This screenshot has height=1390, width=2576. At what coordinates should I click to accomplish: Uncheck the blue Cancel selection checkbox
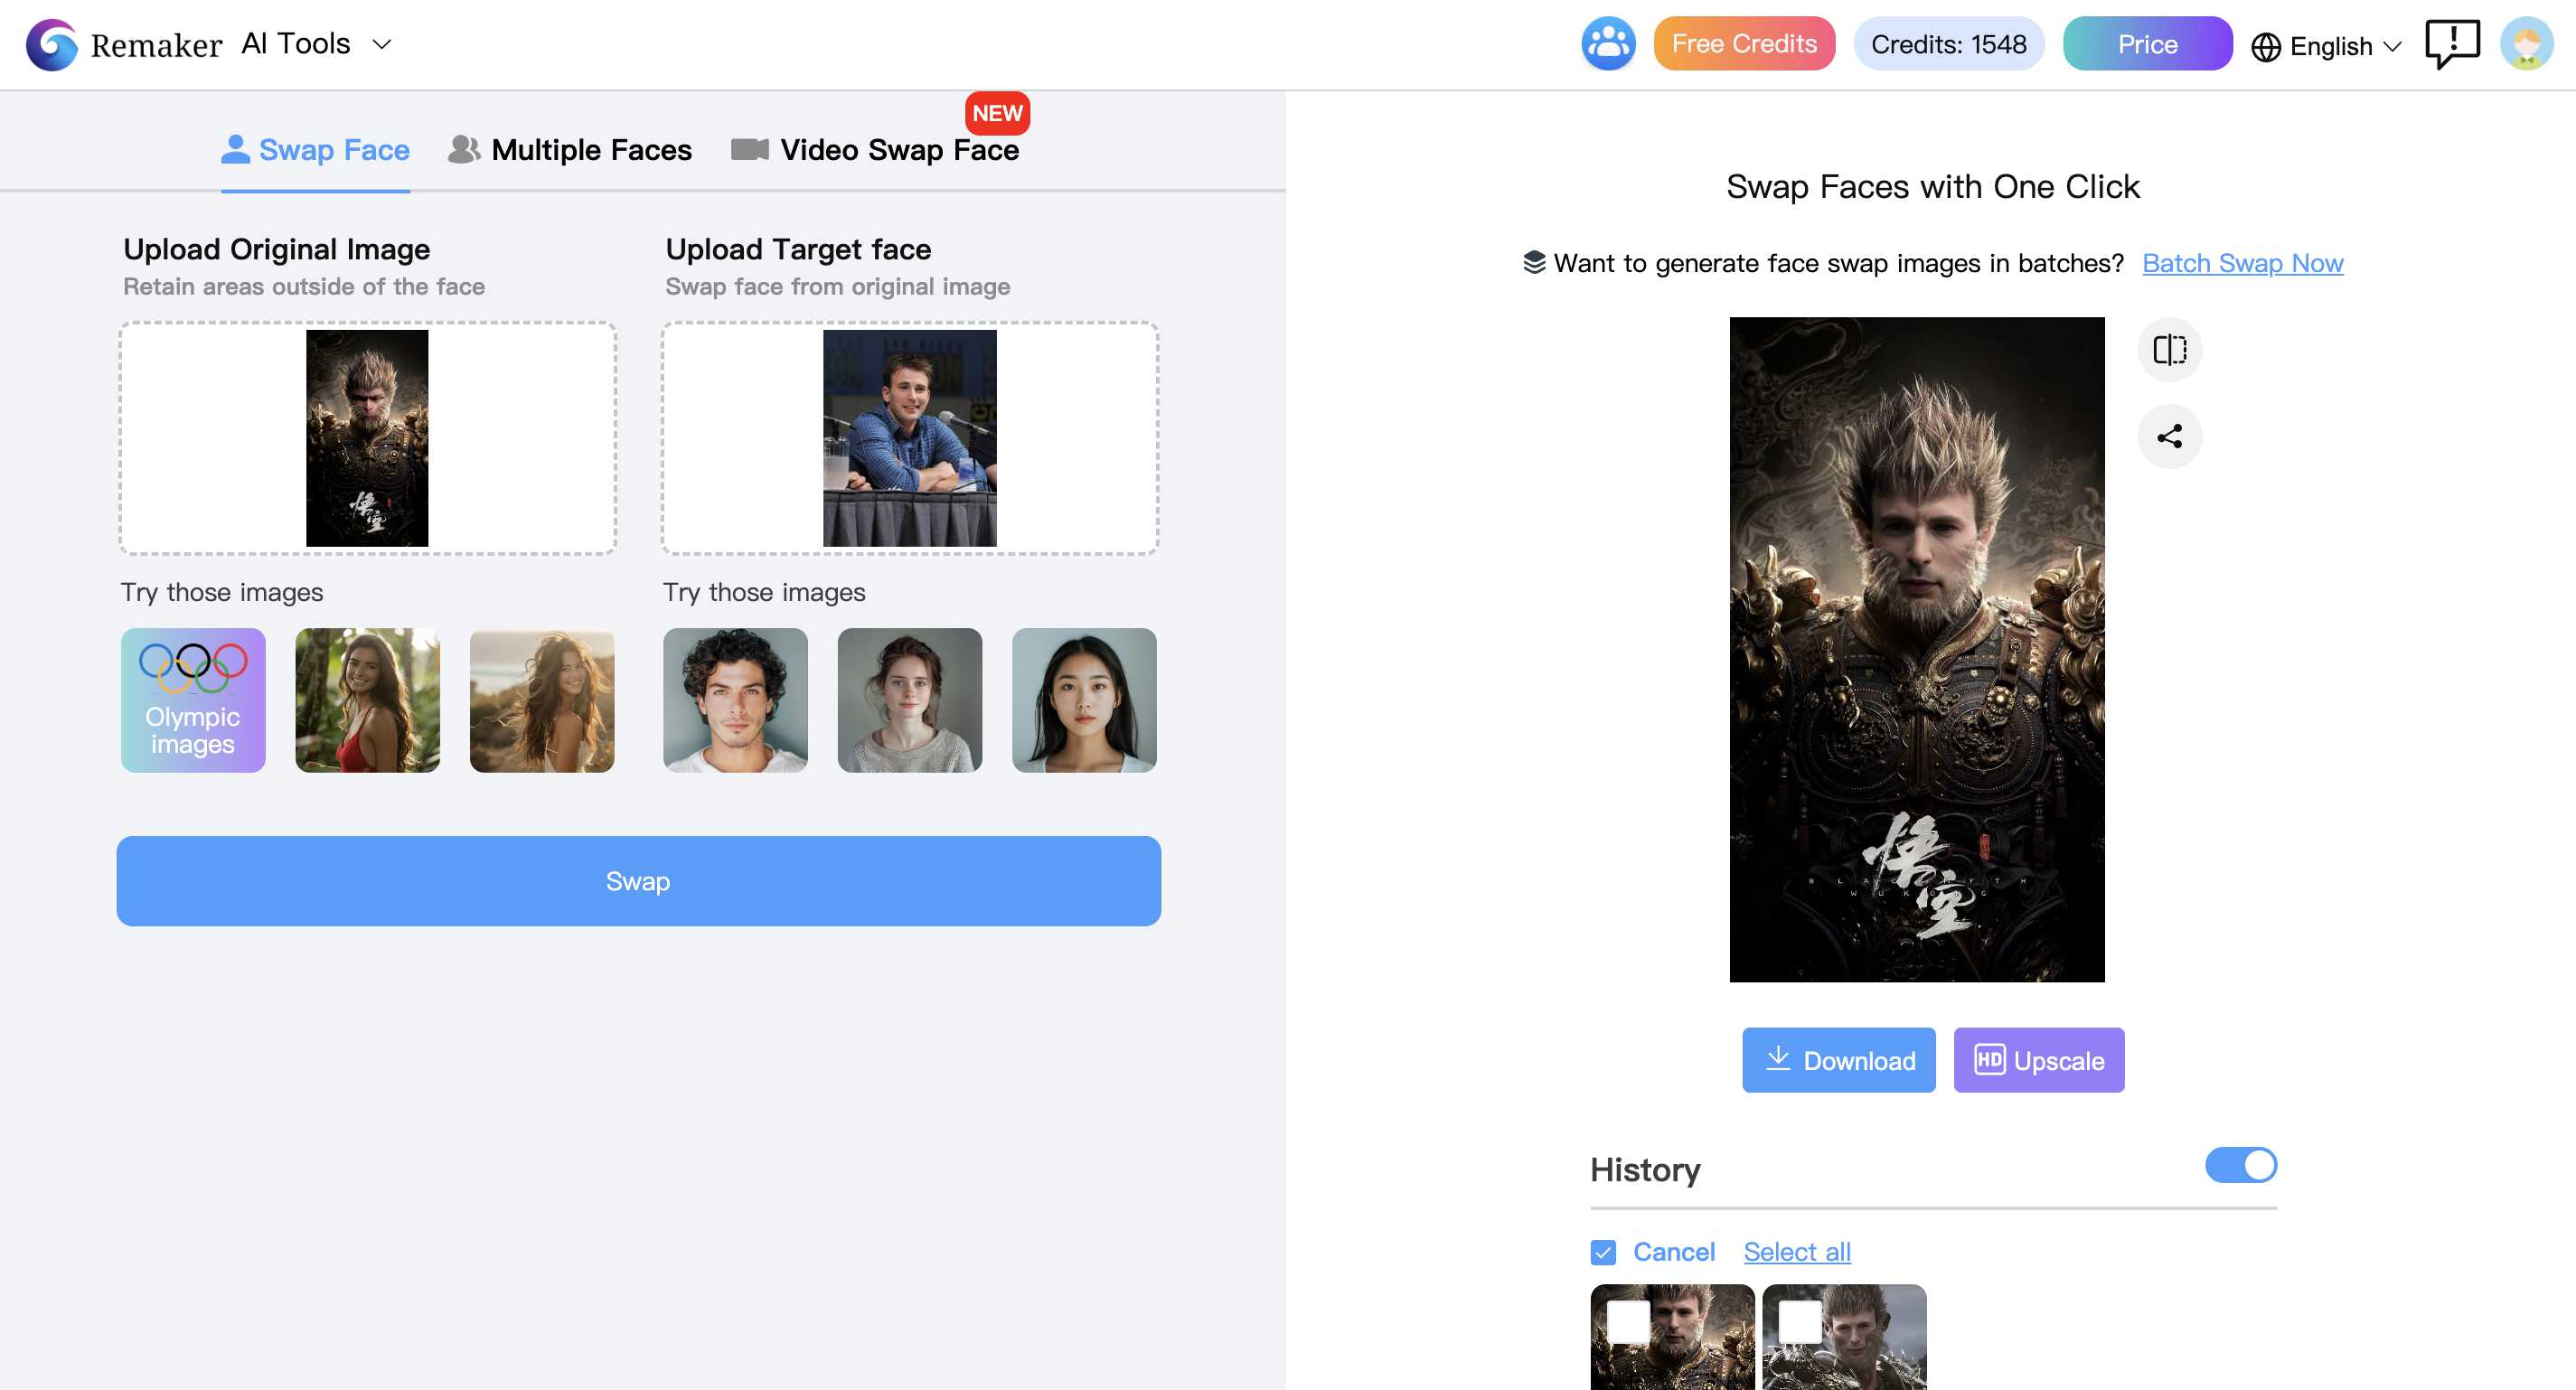(1602, 1252)
